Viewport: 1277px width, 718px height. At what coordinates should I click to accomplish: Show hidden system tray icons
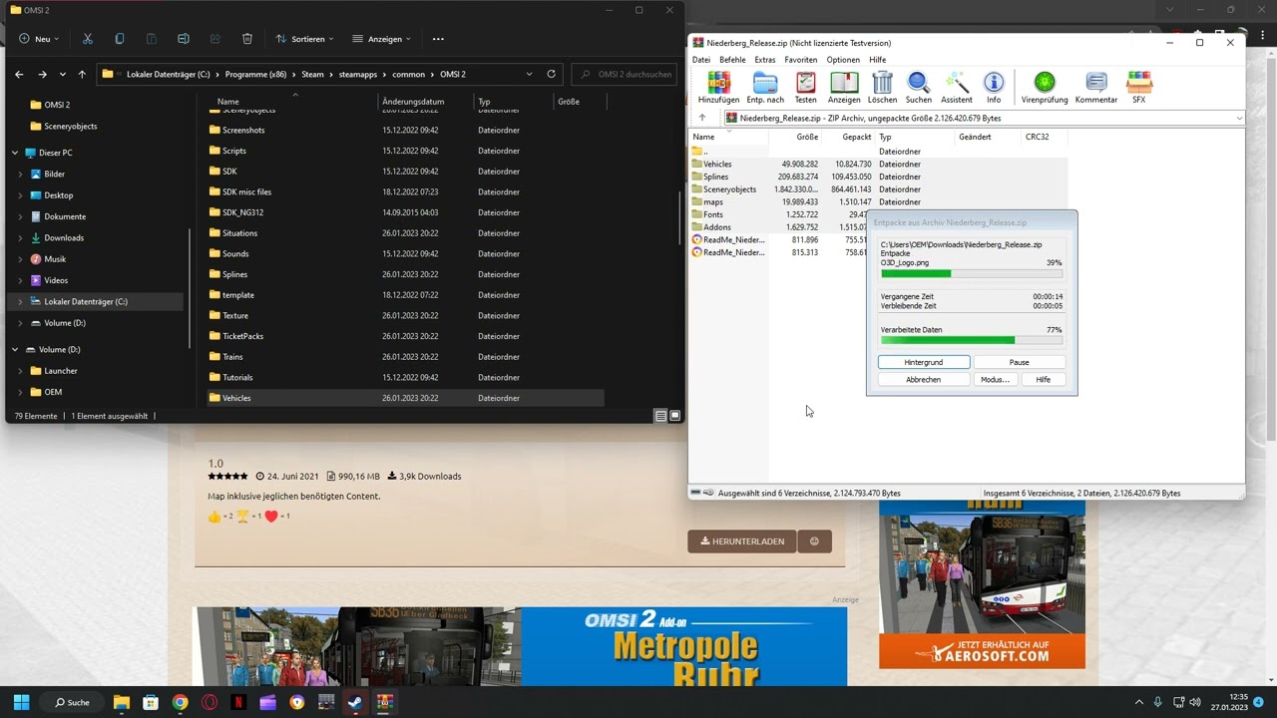[x=1138, y=702]
